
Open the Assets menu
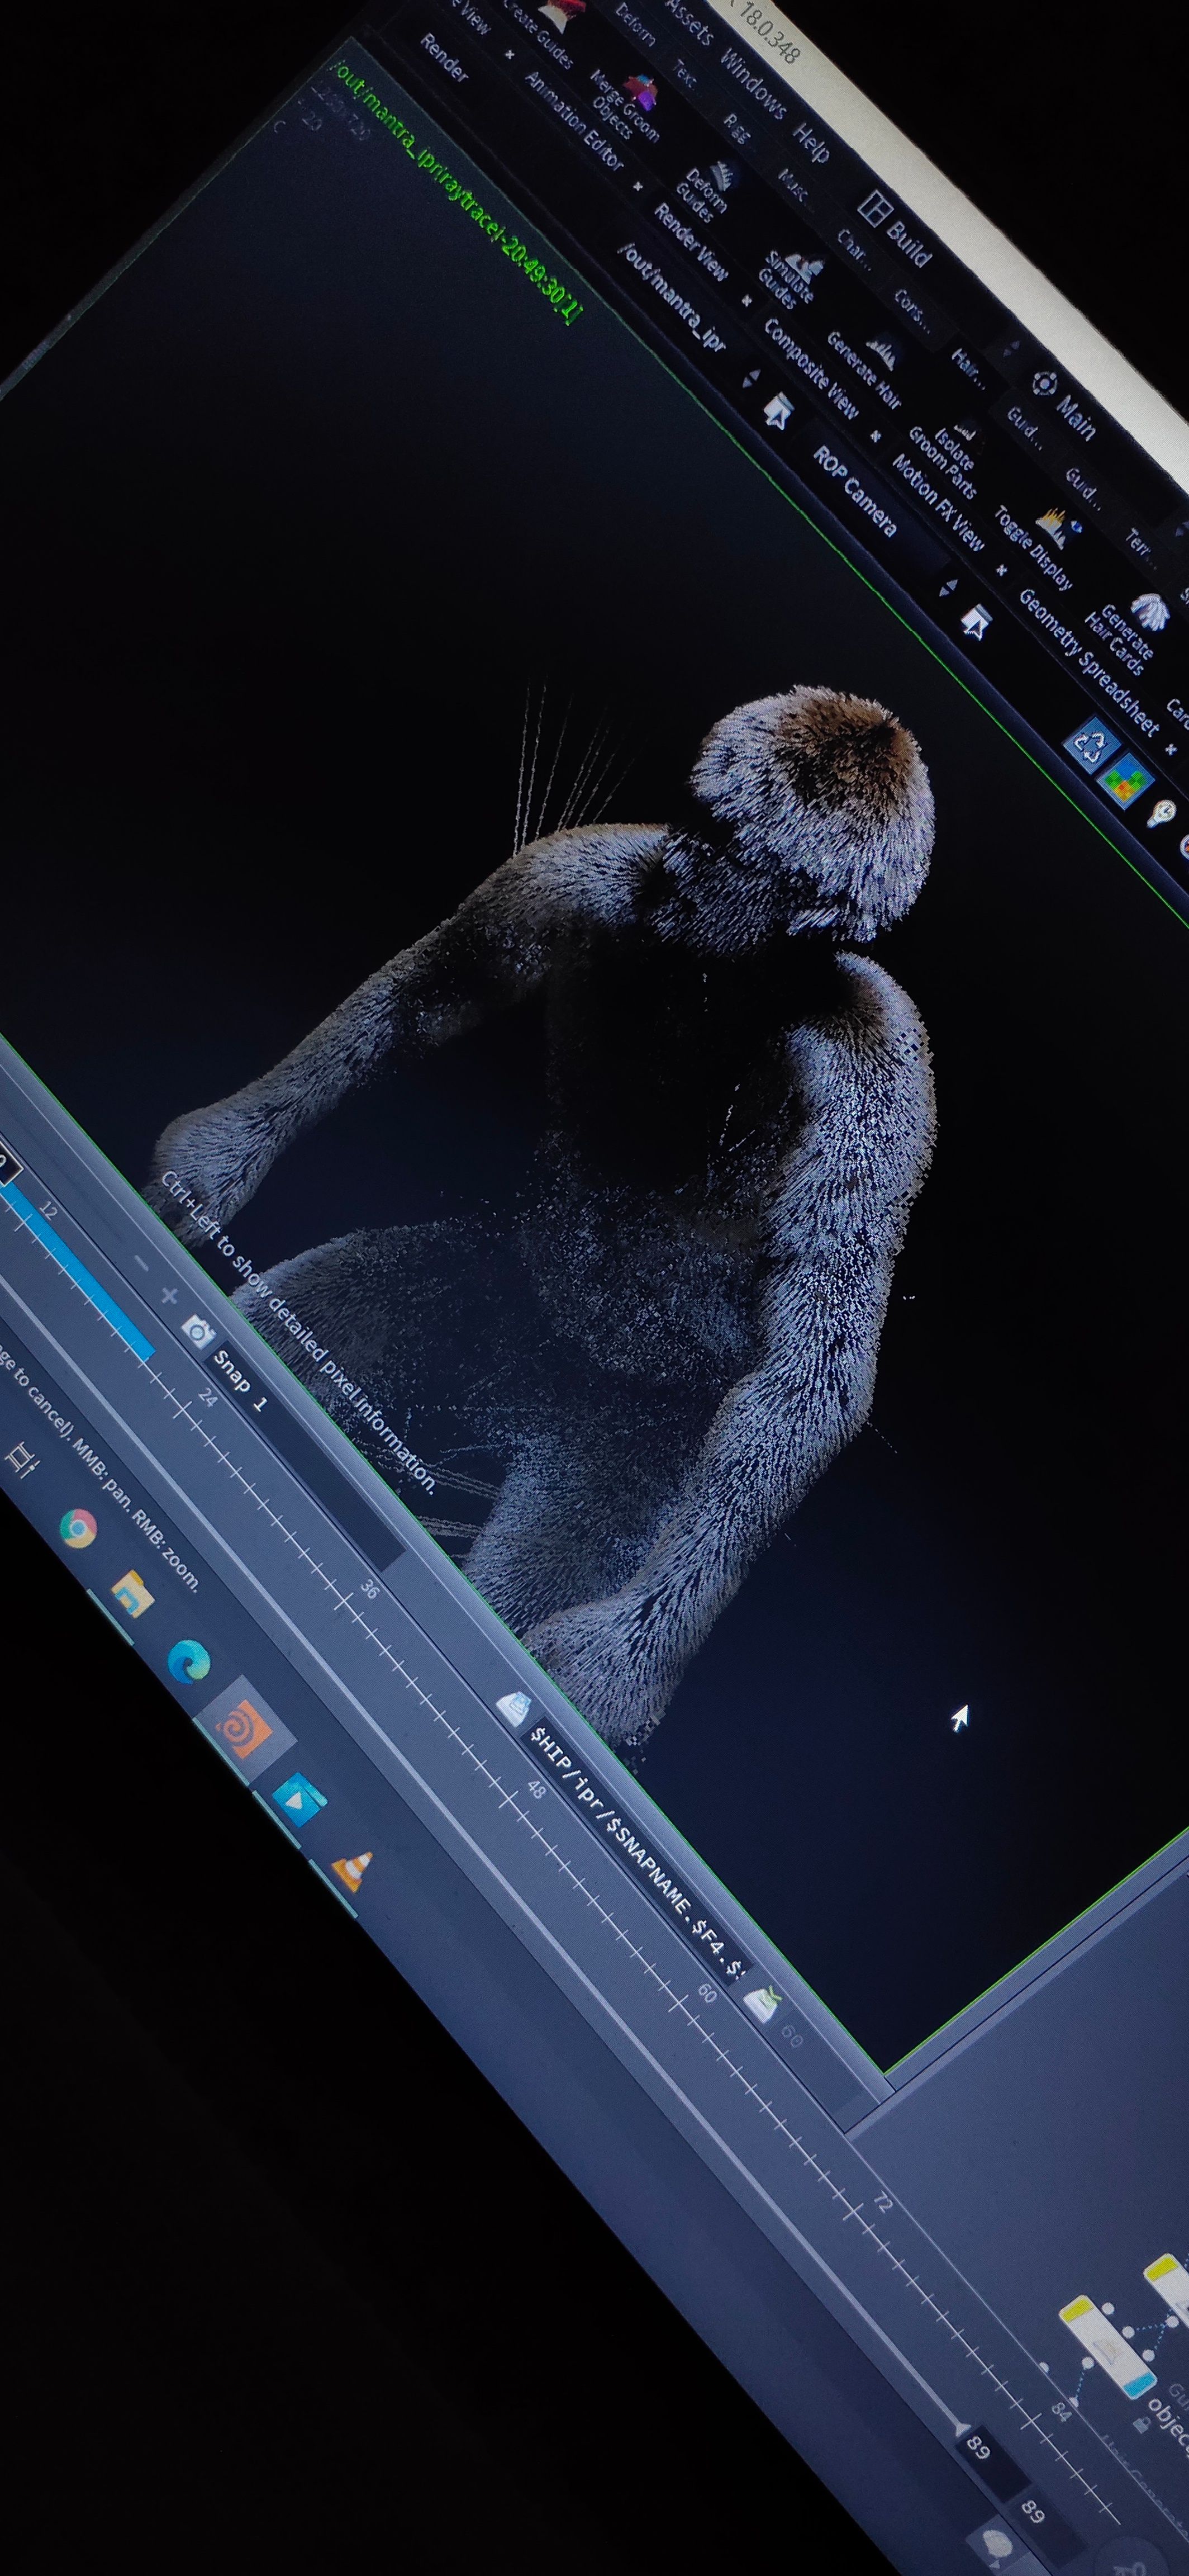[x=689, y=22]
